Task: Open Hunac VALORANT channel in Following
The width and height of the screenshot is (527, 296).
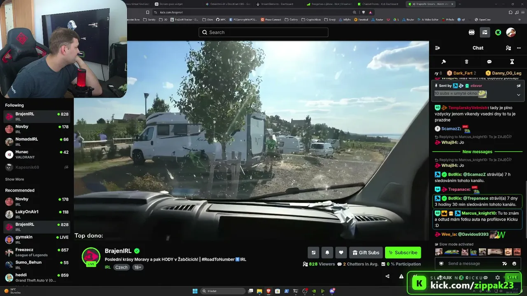Action: click(x=37, y=155)
